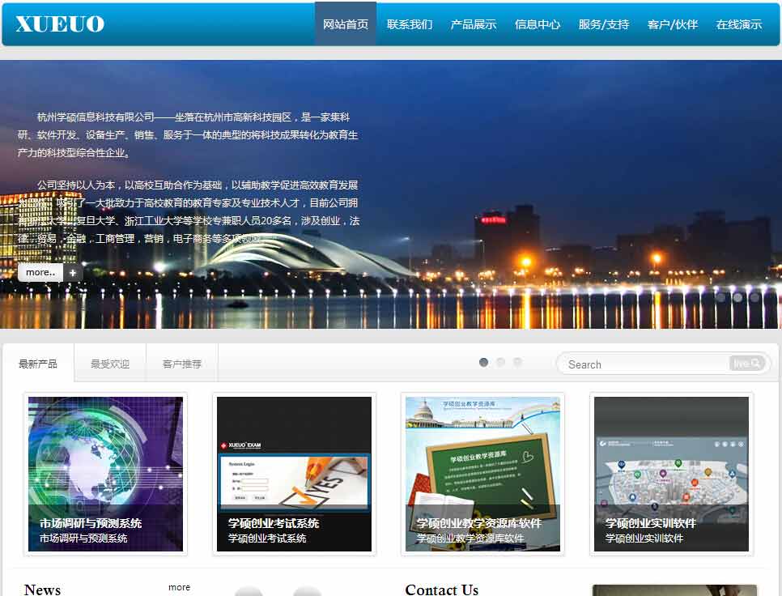This screenshot has width=782, height=596.
Task: Select first banner slide dot
Action: 720,297
